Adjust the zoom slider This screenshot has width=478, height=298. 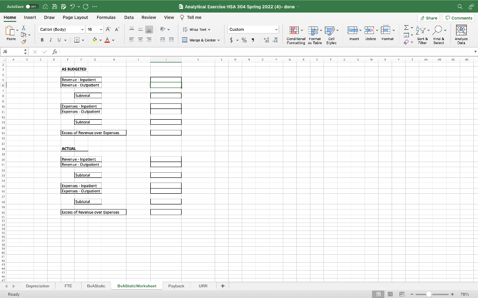(x=428, y=294)
